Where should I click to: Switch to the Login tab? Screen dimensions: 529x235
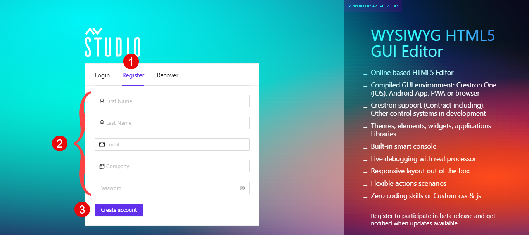click(102, 75)
